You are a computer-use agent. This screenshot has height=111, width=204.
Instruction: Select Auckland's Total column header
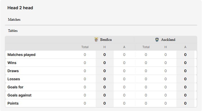(146, 47)
